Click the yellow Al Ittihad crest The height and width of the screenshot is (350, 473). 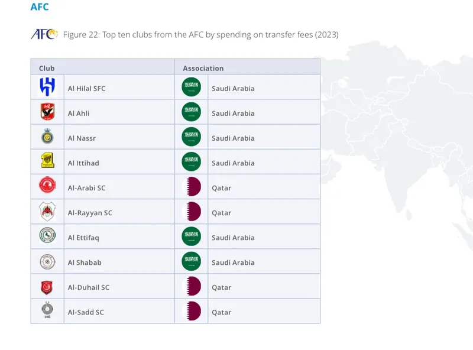(47, 160)
